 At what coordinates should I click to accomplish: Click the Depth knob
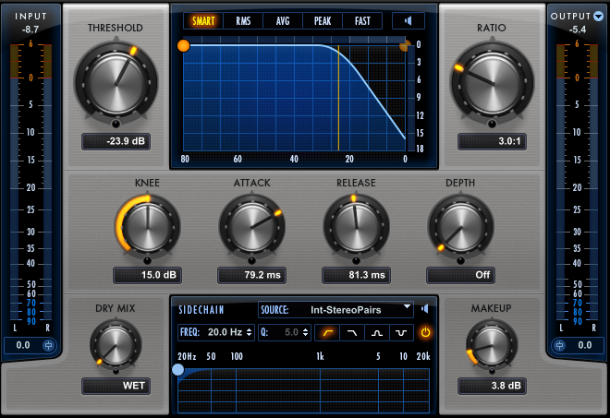pos(460,228)
